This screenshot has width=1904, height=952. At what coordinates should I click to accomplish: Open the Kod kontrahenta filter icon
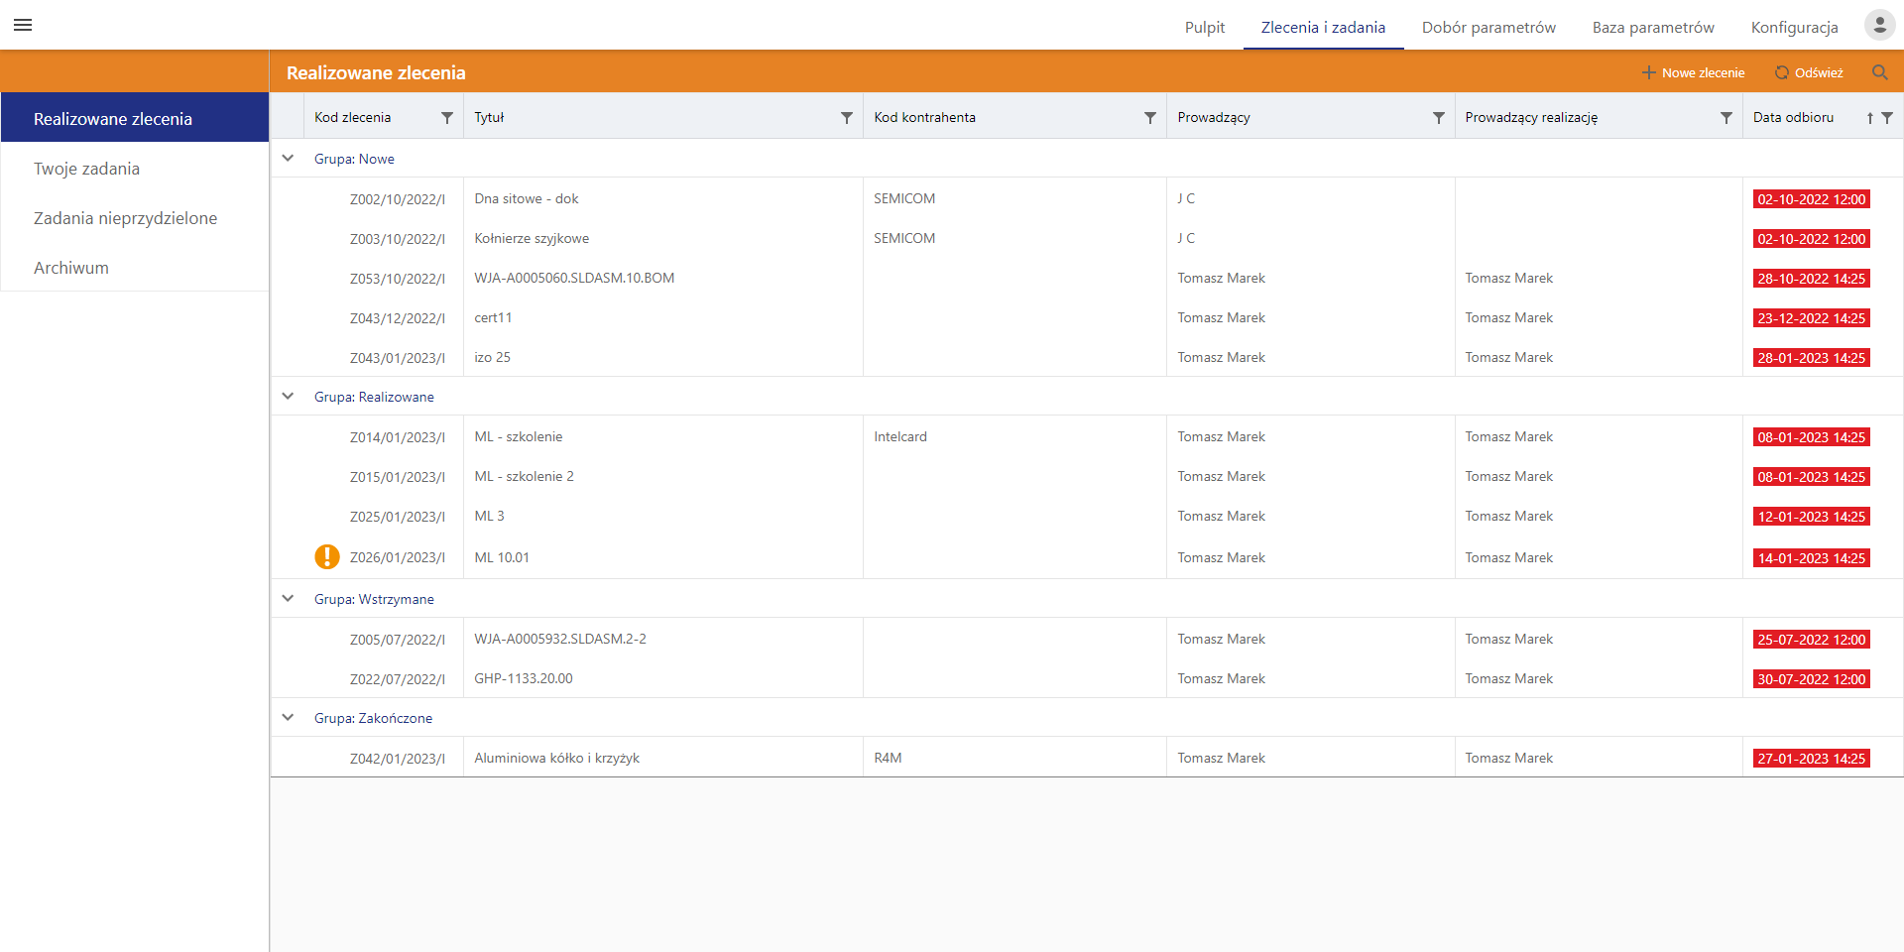point(1150,118)
